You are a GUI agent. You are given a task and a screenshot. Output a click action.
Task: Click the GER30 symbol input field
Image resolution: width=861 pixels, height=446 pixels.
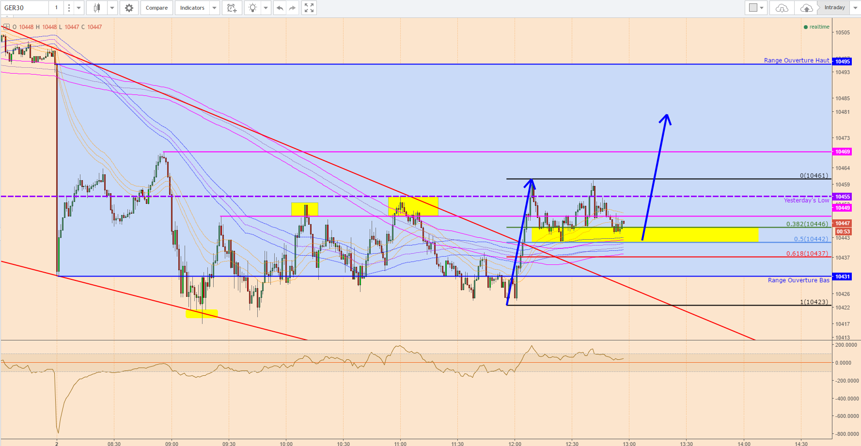pos(24,8)
